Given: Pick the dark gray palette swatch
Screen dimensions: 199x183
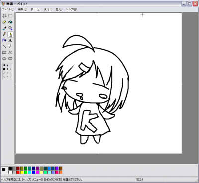Looking at the screenshot, I should 14,168.
